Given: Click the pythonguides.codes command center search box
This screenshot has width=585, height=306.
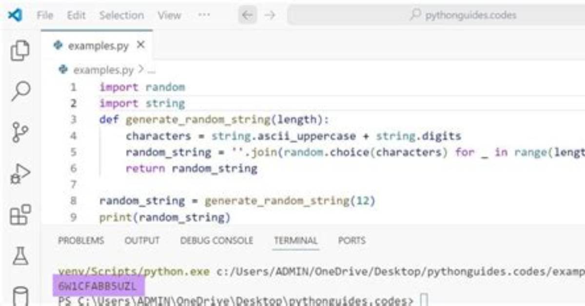Looking at the screenshot, I should point(436,15).
